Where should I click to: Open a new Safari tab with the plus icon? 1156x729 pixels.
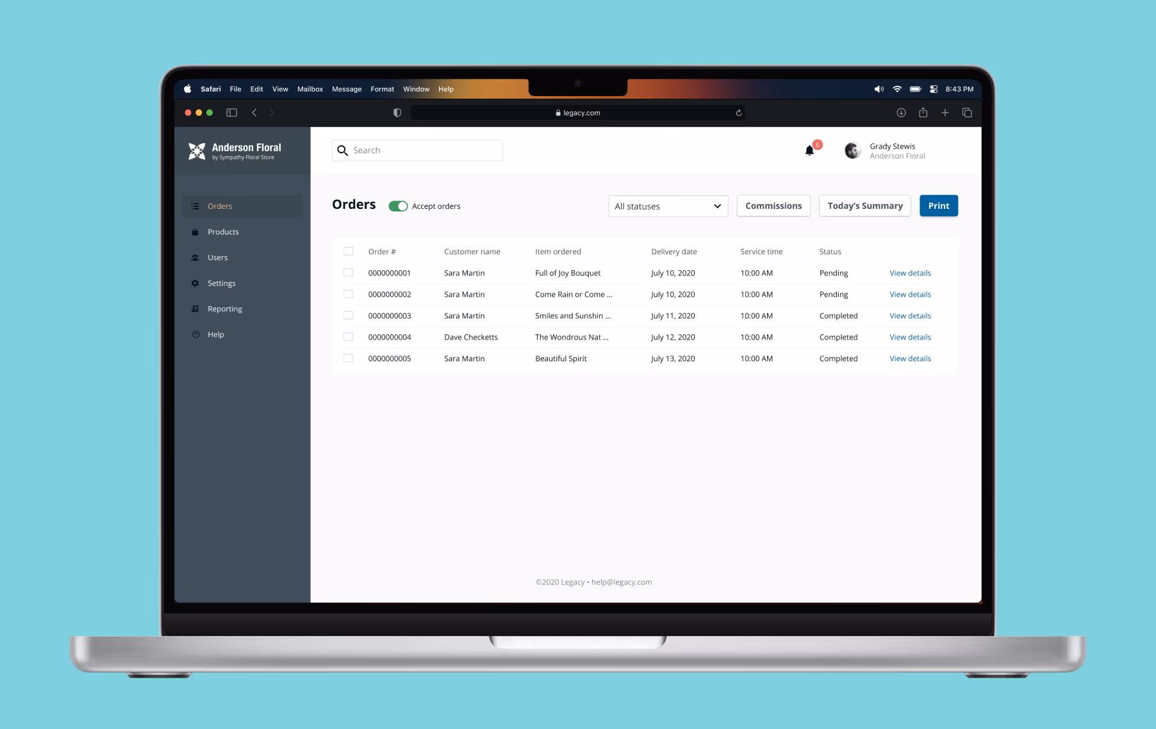(945, 112)
